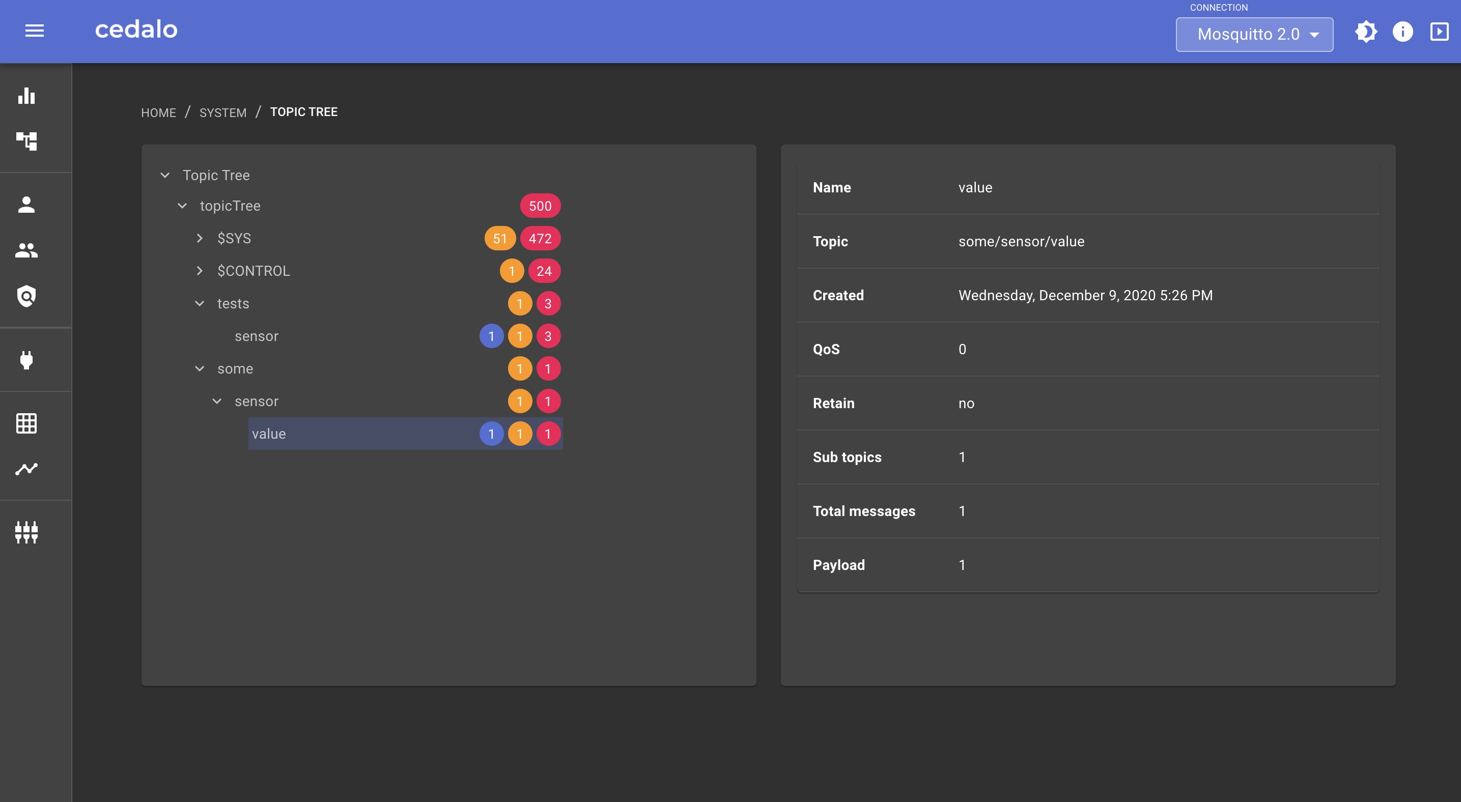
Task: Open the Mosquitto 2.0 connection dropdown
Action: coord(1254,35)
